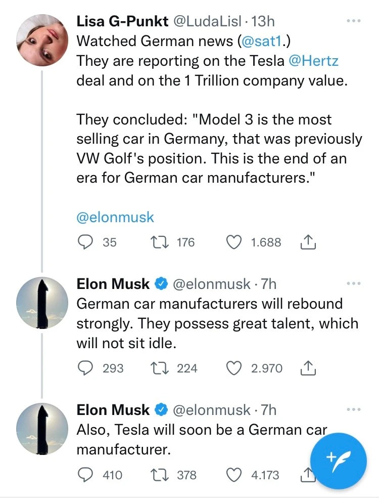Open more options on Elon's second reply
This screenshot has width=379, height=499.
[x=354, y=409]
